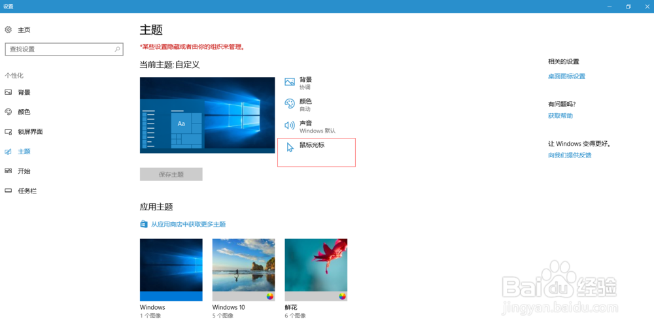Apply the 鲜花 theme thumbnail

(316, 270)
